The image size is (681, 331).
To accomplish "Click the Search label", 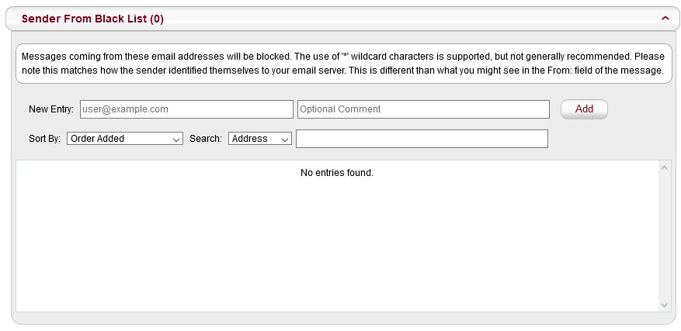I will tap(206, 139).
